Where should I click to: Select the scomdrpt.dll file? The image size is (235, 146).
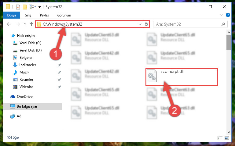tap(182, 77)
